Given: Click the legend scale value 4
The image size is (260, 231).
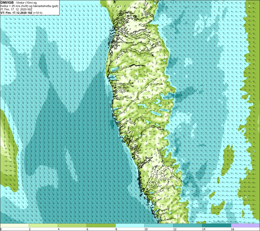Looking at the screenshot, I should pos(58,229).
